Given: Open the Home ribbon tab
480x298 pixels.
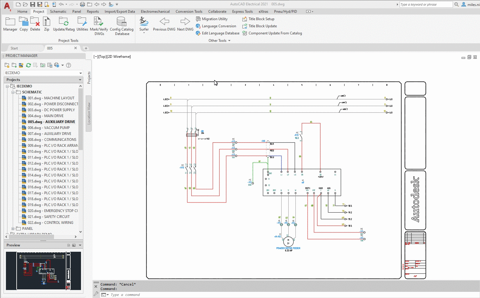Looking at the screenshot, I should pos(22,12).
